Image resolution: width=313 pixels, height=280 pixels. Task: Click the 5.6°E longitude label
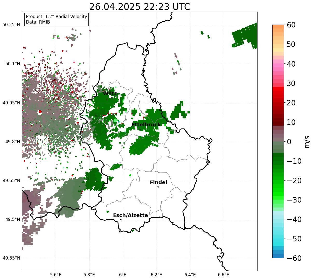[x=56, y=275]
